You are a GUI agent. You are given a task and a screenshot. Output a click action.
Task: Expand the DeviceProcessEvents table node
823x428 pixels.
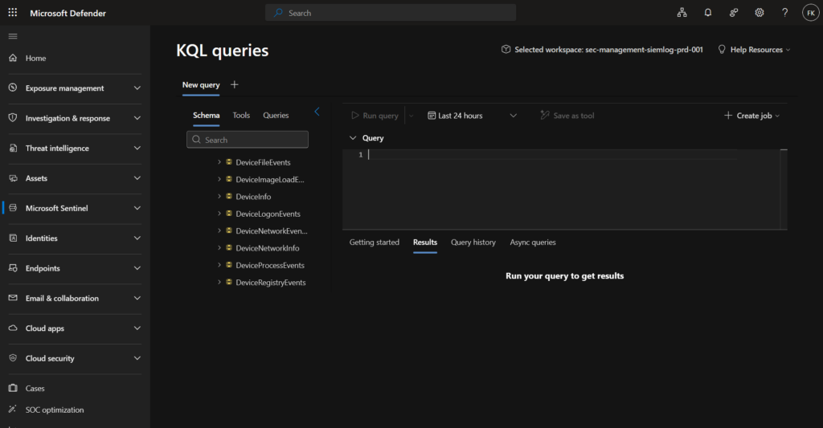coord(219,265)
